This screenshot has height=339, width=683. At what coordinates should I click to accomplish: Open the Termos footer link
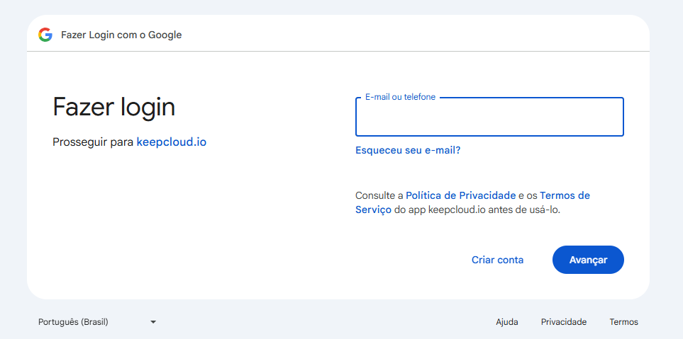[623, 322]
